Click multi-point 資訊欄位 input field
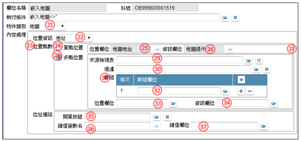 pos(242,103)
